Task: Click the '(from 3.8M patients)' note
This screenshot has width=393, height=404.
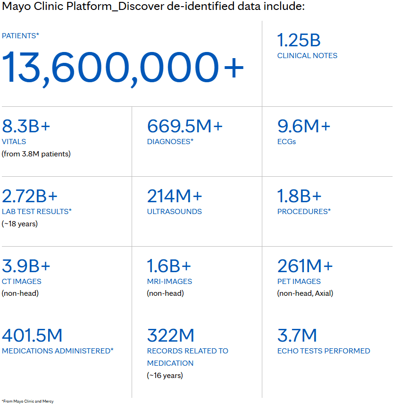Action: [36, 154]
